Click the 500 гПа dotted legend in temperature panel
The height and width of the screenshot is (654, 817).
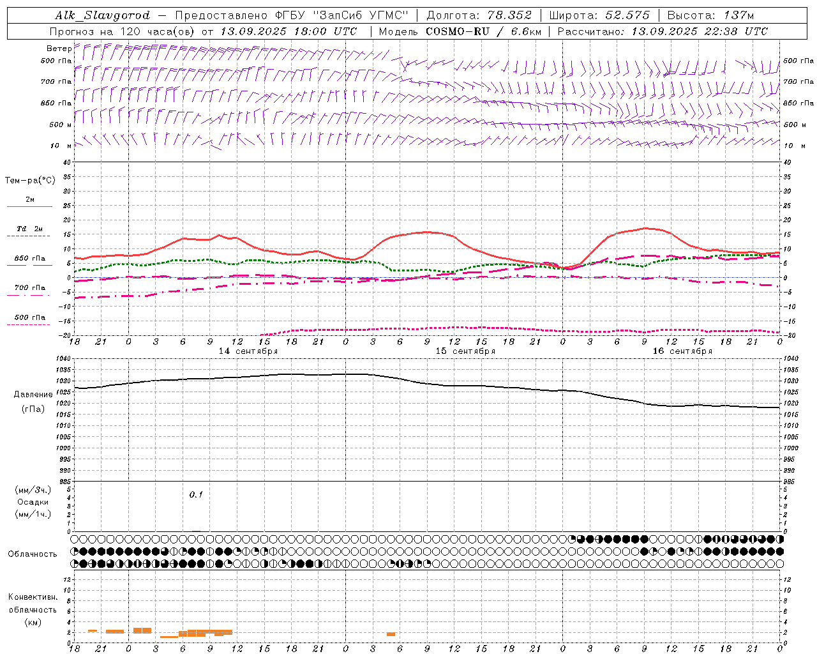[x=29, y=321]
